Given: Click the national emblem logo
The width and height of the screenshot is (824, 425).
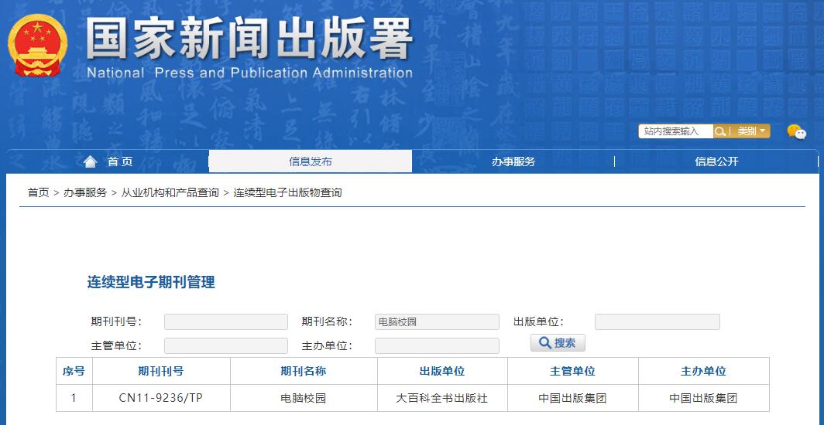Looking at the screenshot, I should coord(38,46).
